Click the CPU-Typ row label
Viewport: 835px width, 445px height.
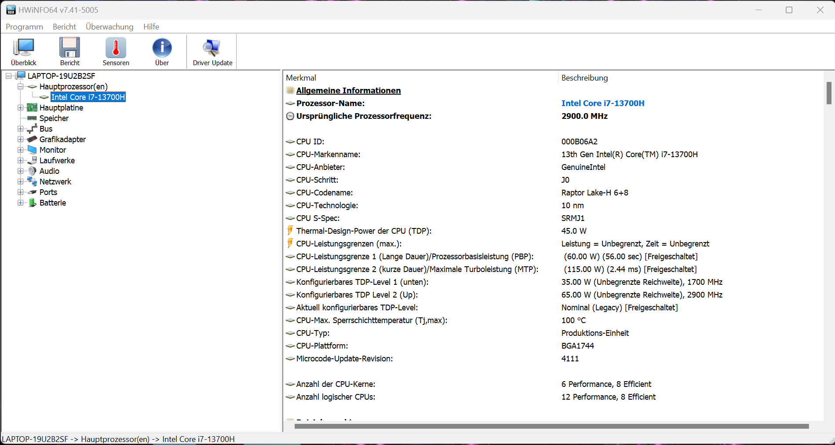pos(313,333)
